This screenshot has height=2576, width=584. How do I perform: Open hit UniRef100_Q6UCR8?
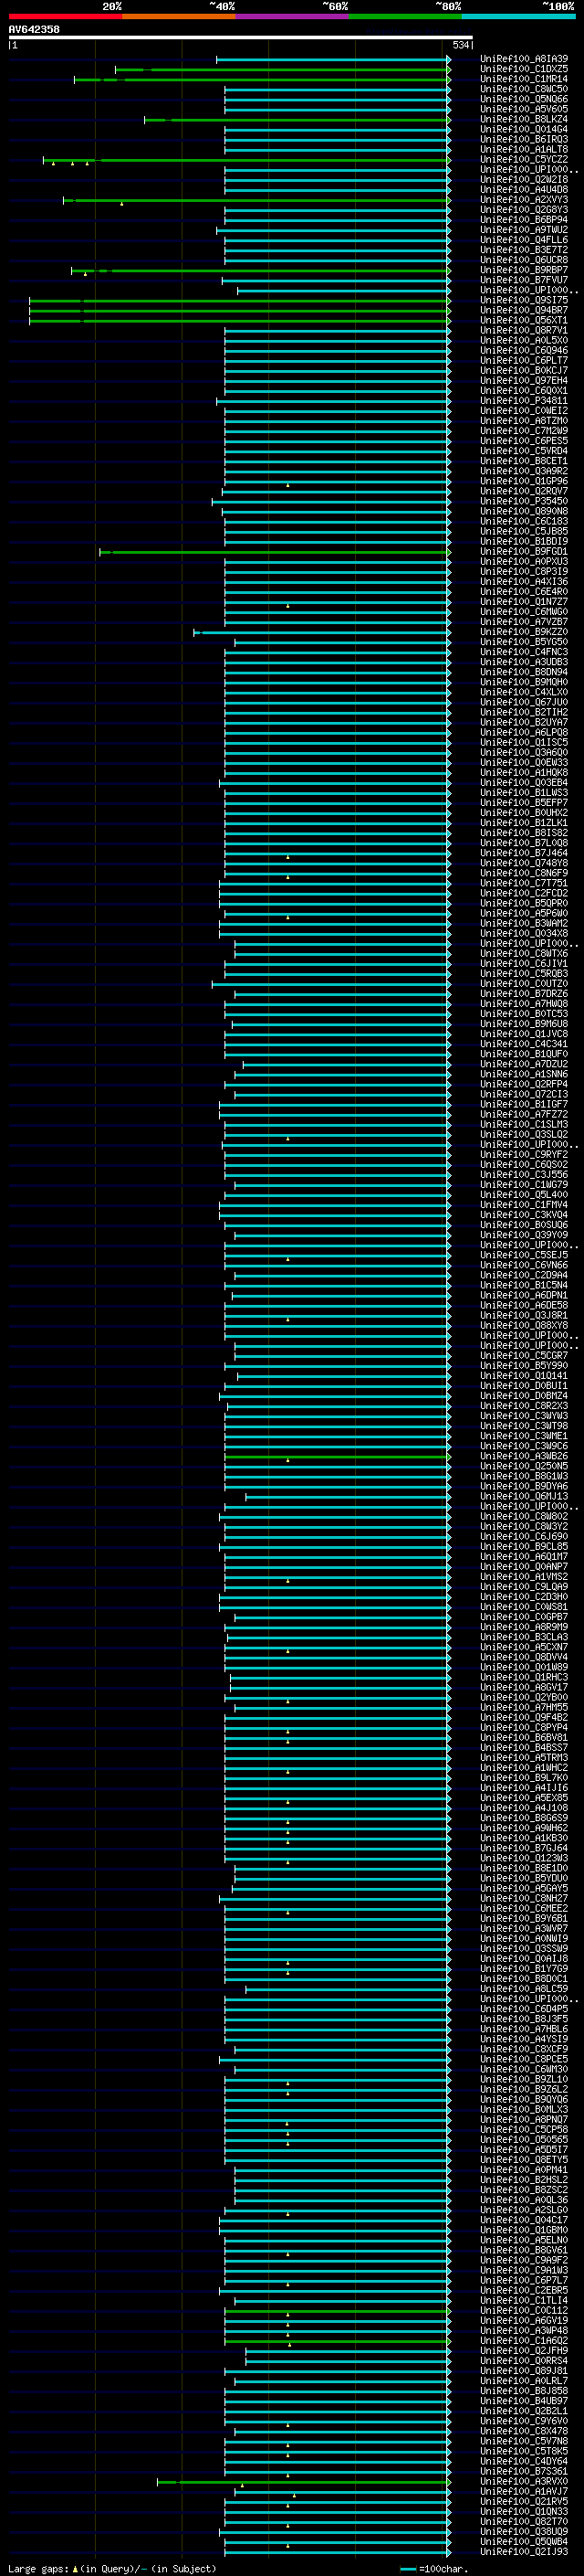[x=524, y=260]
